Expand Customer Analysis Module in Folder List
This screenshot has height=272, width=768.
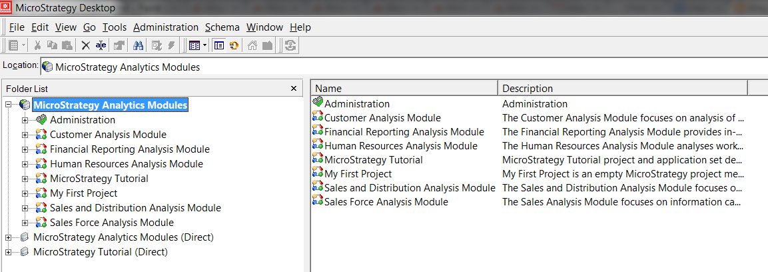[x=25, y=135]
